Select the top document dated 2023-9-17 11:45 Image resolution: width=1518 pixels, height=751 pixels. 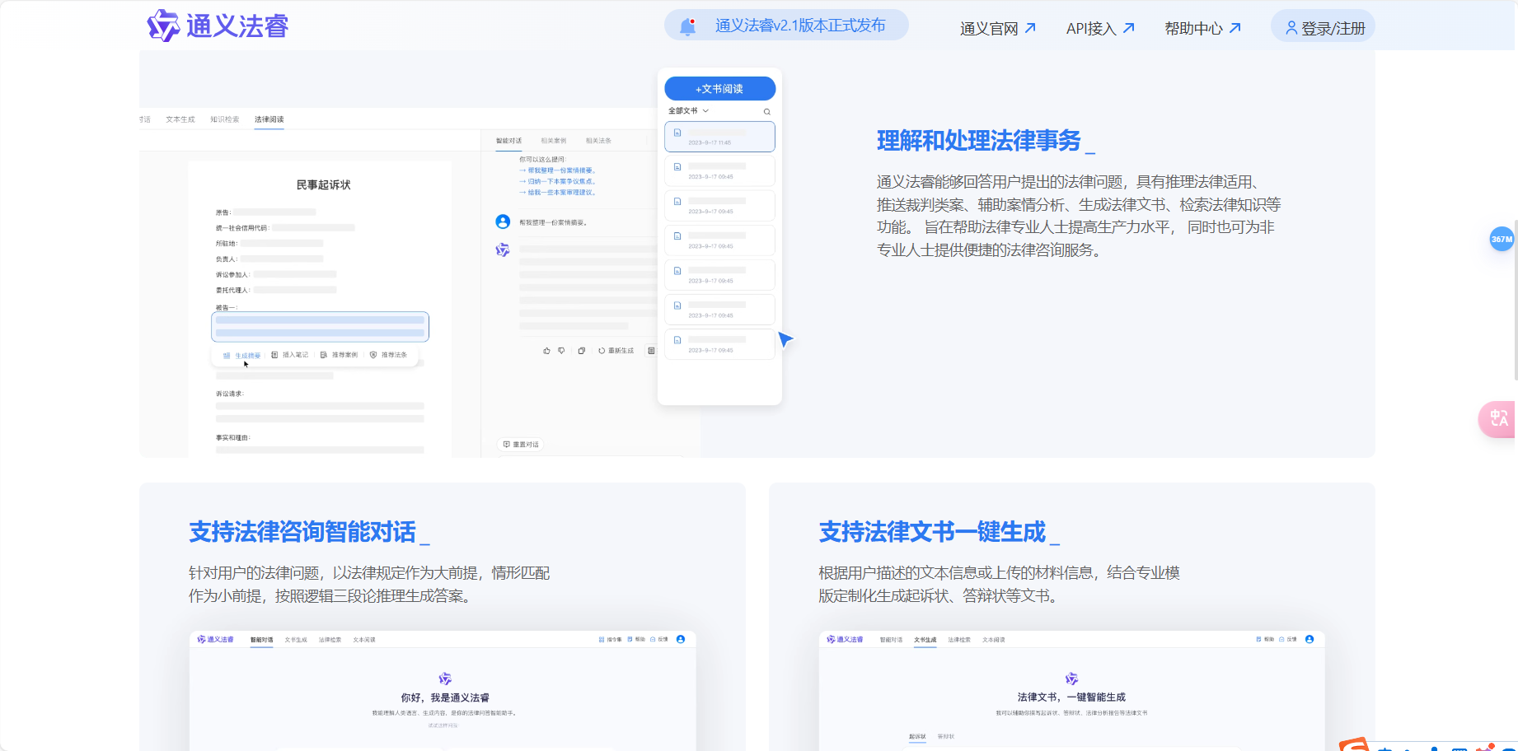pyautogui.click(x=719, y=137)
